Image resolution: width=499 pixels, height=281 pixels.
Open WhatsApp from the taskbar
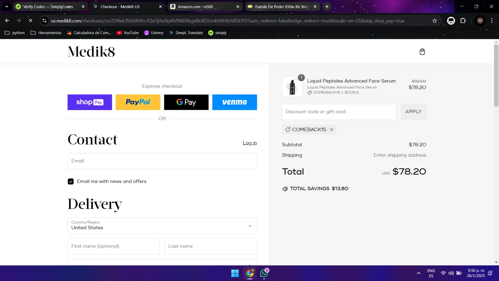click(264, 273)
